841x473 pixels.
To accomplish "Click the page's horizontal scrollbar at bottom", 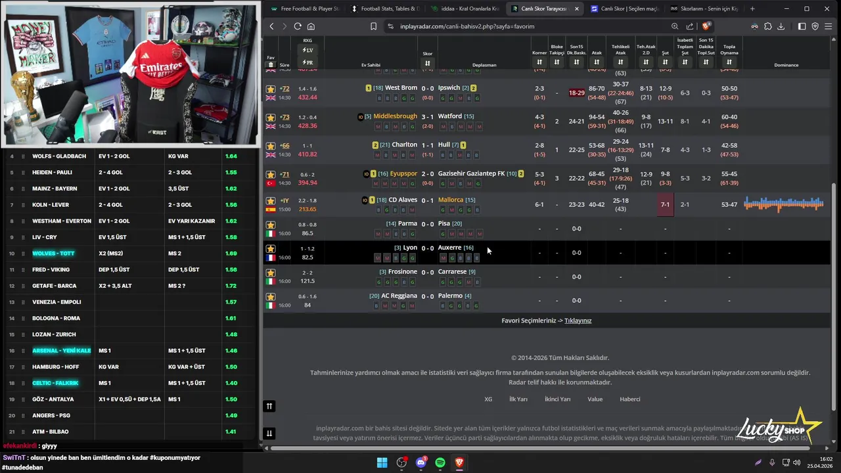I will (x=539, y=449).
